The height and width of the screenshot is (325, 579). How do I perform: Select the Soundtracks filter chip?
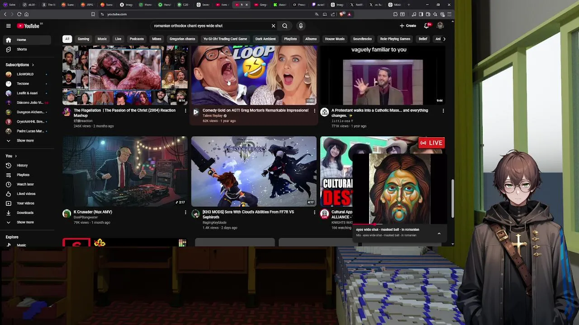[362, 39]
